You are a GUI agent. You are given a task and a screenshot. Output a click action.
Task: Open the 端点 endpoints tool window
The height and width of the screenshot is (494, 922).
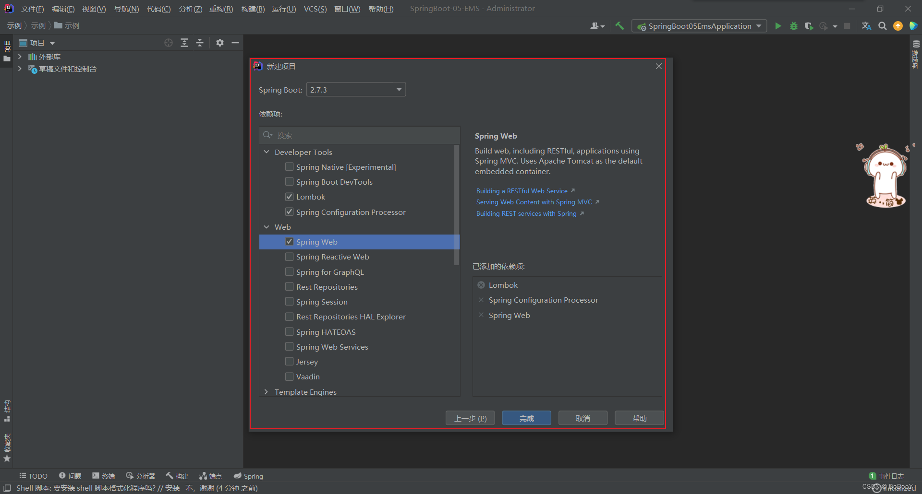[x=211, y=476]
